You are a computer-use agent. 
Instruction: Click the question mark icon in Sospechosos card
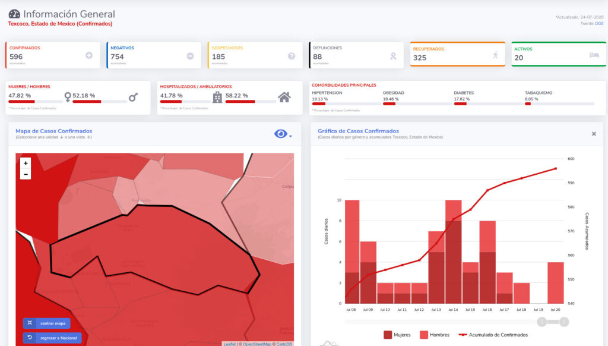click(x=292, y=56)
